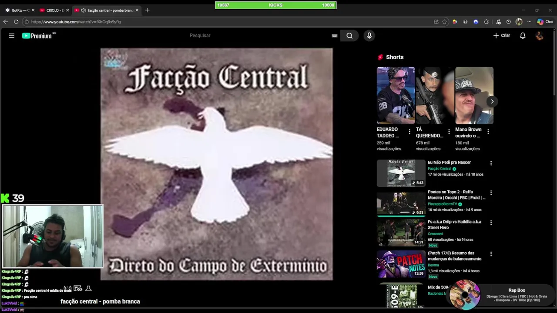The height and width of the screenshot is (313, 557).
Task: Visit the Keoma channel link
Action: pyautogui.click(x=433, y=265)
